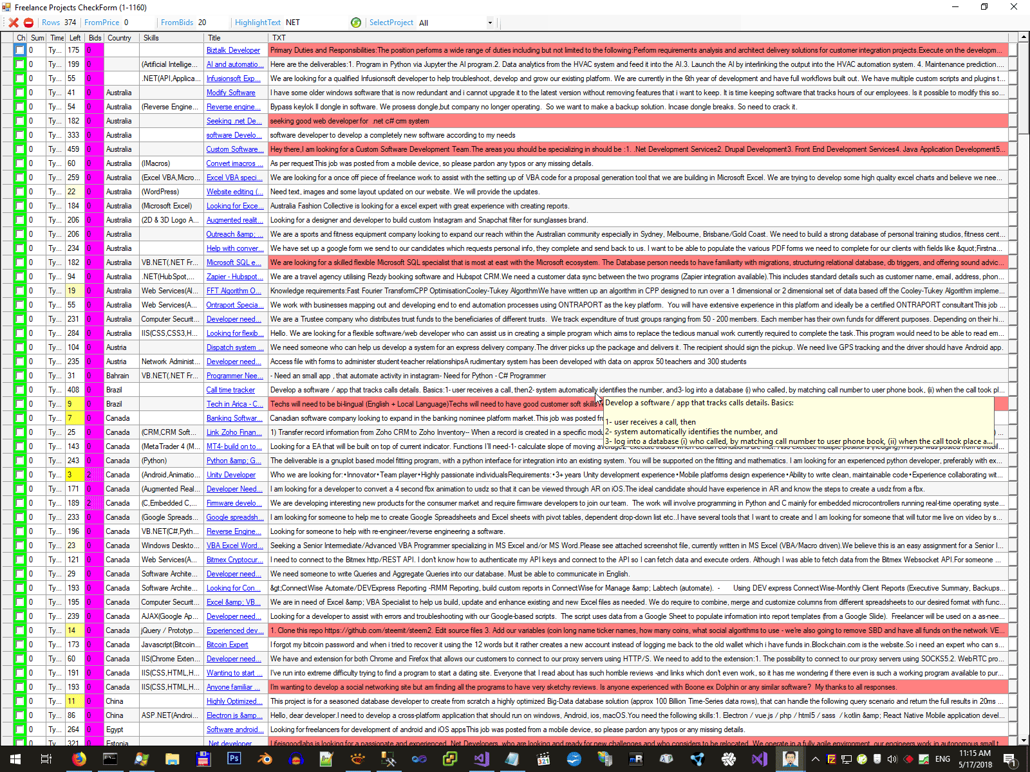The height and width of the screenshot is (772, 1030).
Task: Click the red stop sign toolbar icon
Action: [x=29, y=23]
